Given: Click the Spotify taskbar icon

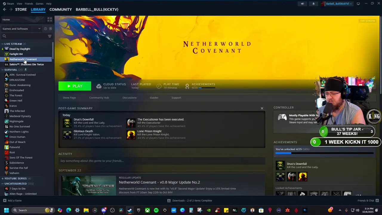Looking at the screenshot, I should pyautogui.click(x=156, y=210).
